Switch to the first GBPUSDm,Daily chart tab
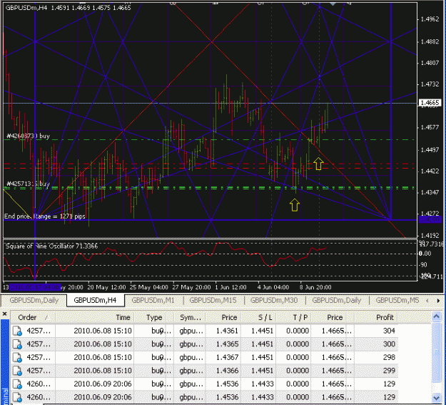This screenshot has height=405, width=446. pos(34,300)
